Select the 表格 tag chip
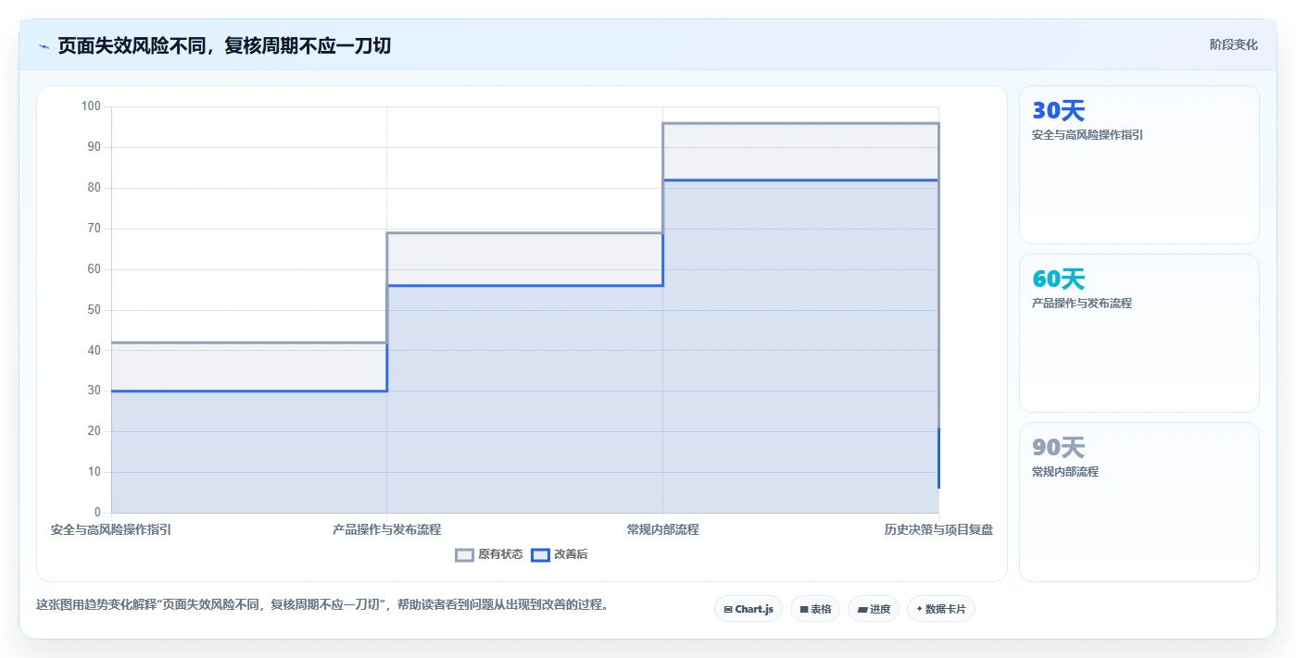 (x=815, y=609)
